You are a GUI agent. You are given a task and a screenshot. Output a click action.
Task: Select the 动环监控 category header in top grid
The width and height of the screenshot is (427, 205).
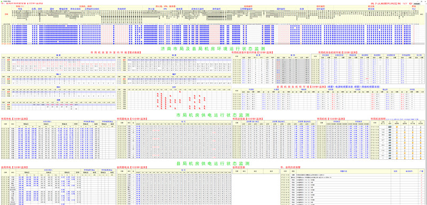tap(320, 6)
